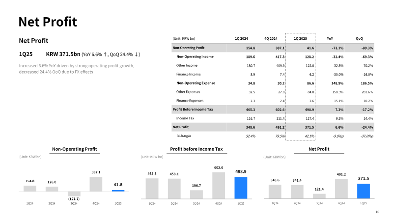393x221 pixels.
Task: Click the Non-Operating Profit chart title
Action: (x=75, y=149)
